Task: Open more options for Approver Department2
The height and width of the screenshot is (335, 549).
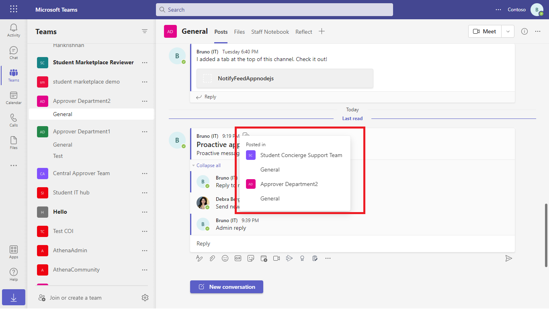Action: click(145, 101)
